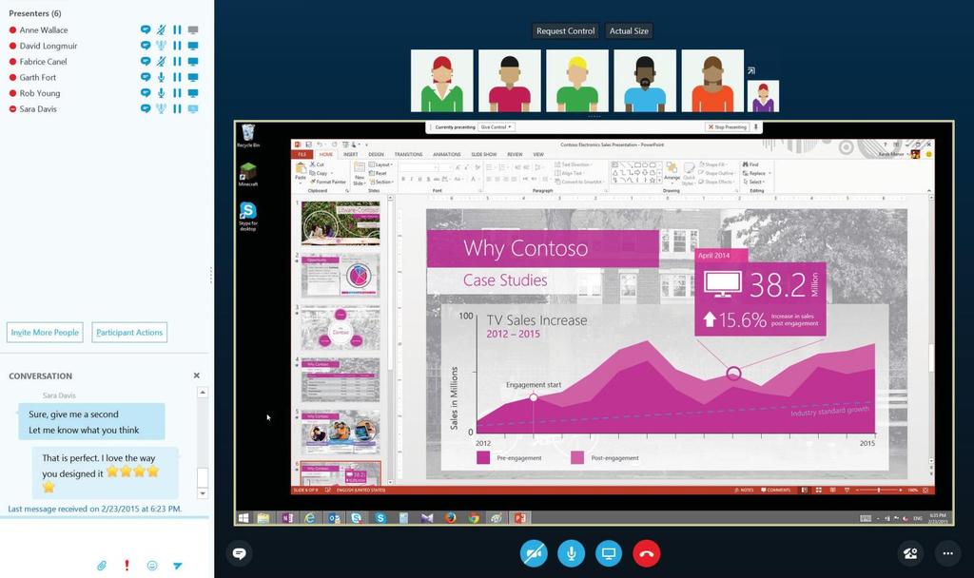Click David Longmuir's screen sharing monitor icon

pos(193,46)
